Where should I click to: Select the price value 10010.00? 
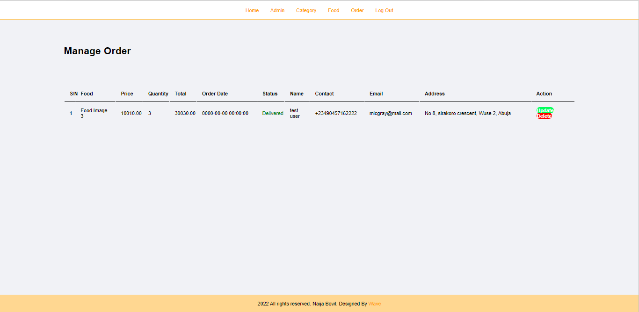pyautogui.click(x=131, y=113)
